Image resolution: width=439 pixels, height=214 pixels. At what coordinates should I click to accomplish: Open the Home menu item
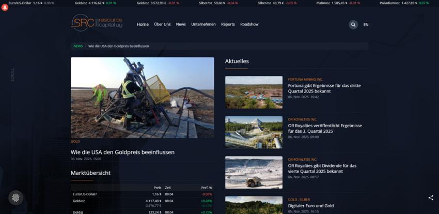click(143, 24)
